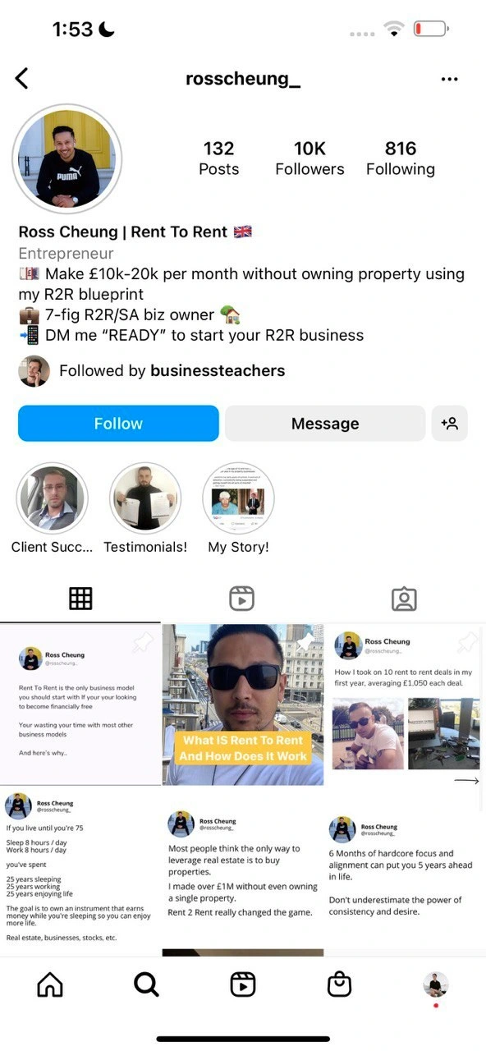This screenshot has width=486, height=1051.
Task: Open the Shop bag icon
Action: pyautogui.click(x=339, y=984)
